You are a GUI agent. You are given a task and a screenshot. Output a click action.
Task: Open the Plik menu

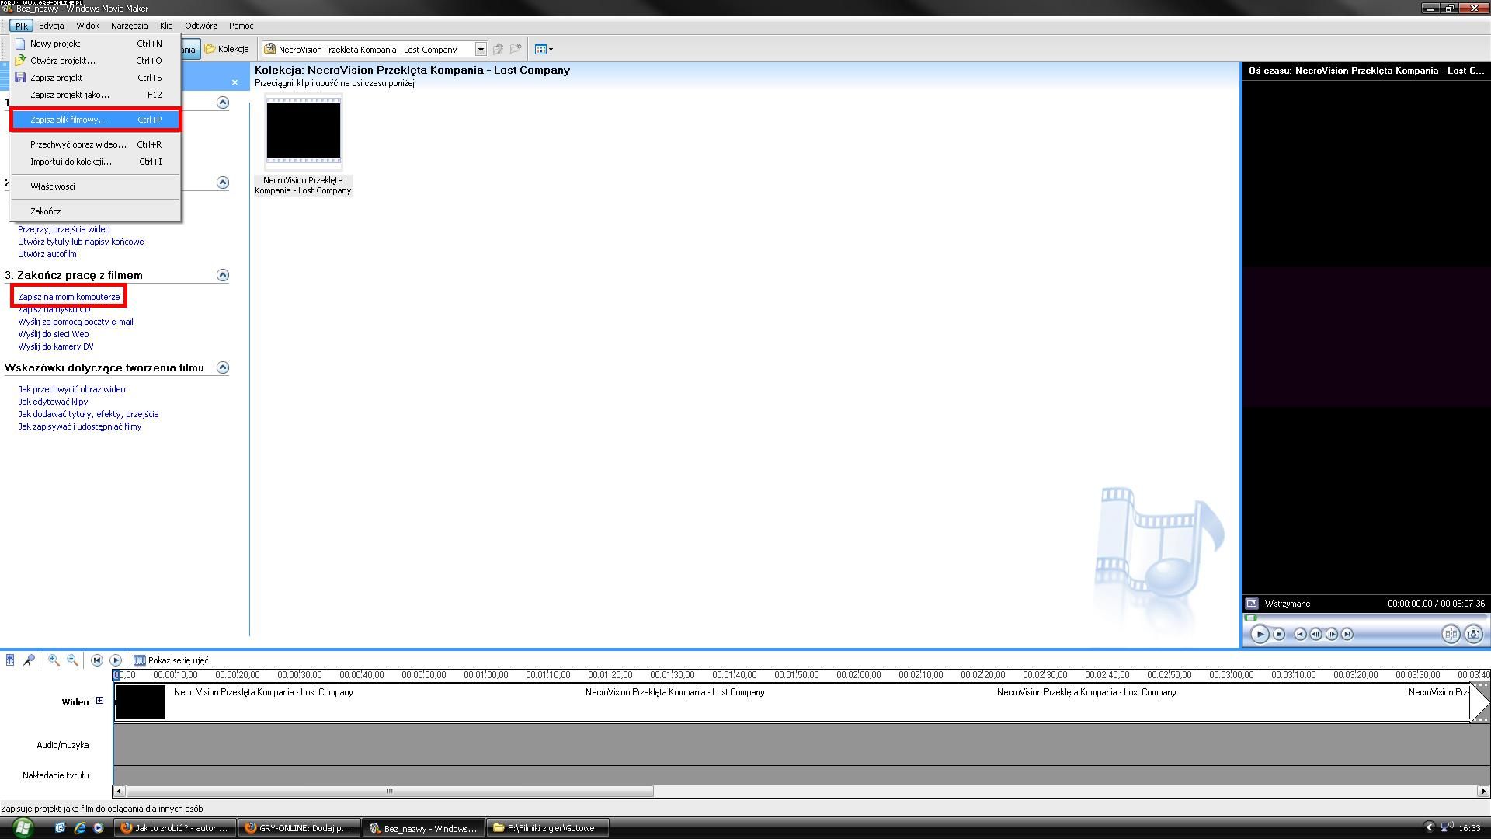click(21, 26)
